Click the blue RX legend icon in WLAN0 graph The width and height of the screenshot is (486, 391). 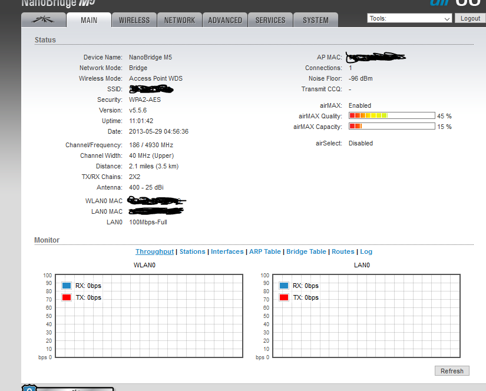67,286
